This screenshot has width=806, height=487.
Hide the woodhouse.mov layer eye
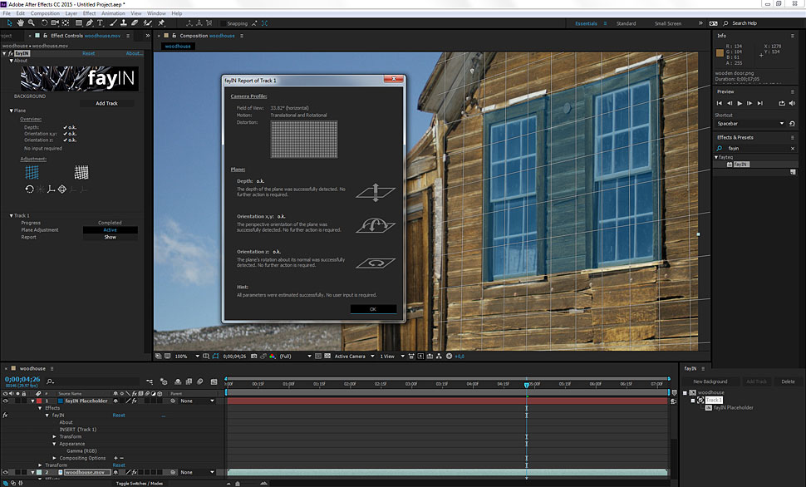click(5, 472)
